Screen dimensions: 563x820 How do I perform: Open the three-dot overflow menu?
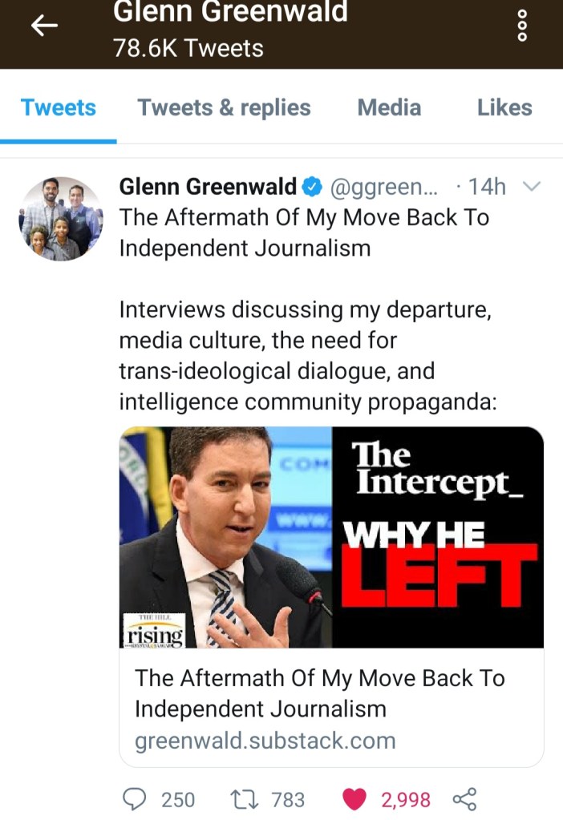coord(521,26)
